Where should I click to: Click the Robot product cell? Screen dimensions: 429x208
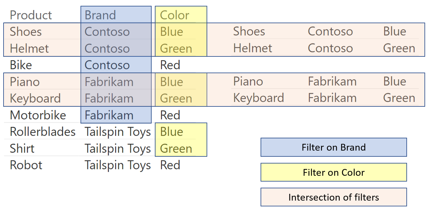pyautogui.click(x=26, y=165)
